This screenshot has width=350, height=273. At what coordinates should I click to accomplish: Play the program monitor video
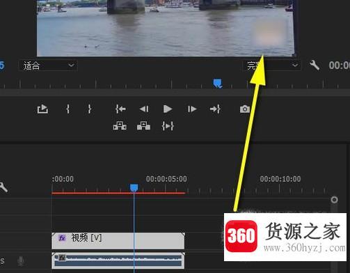coord(168,109)
